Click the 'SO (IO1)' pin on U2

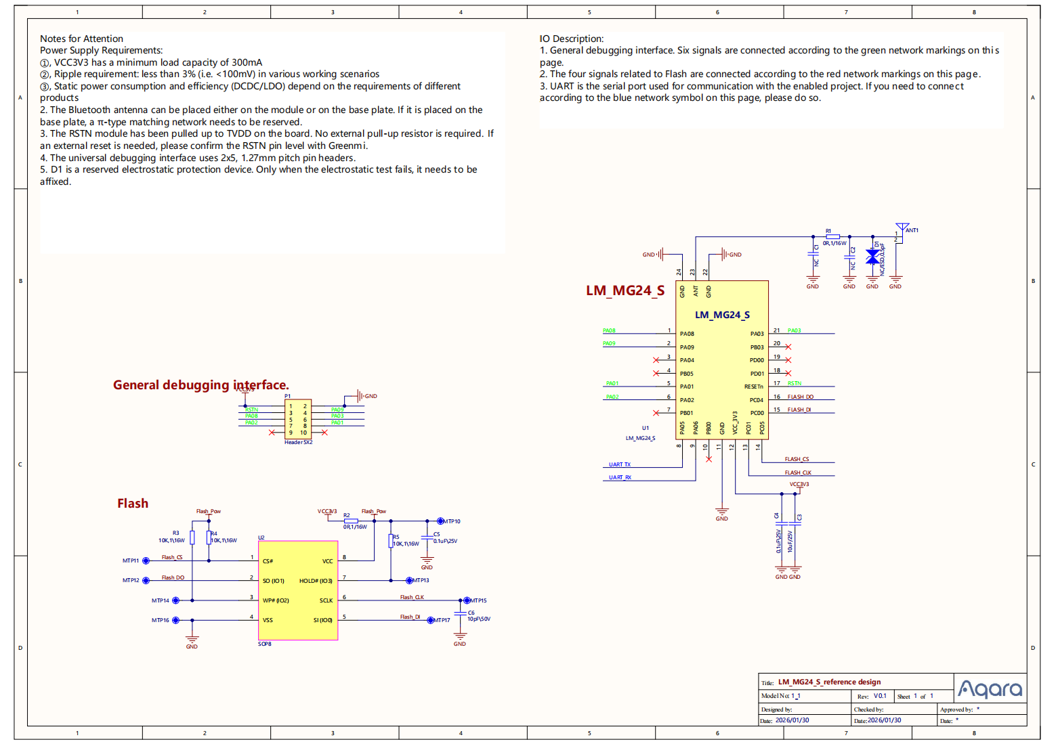click(274, 581)
